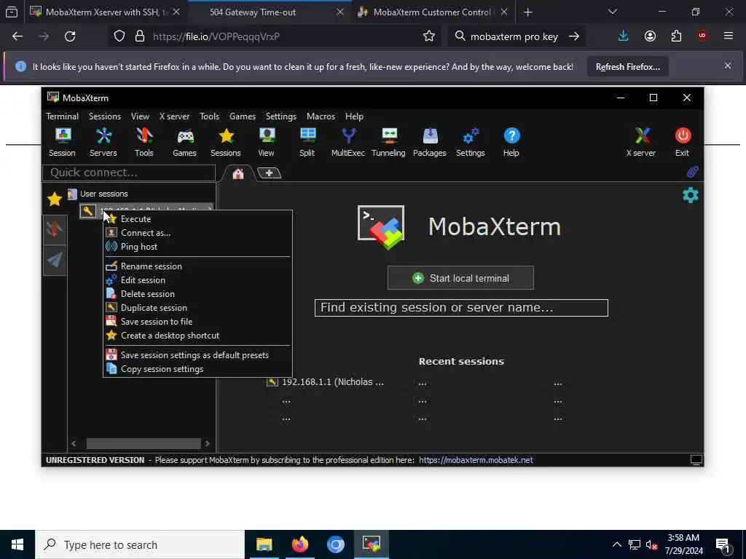The height and width of the screenshot is (559, 746).
Task: Click the Refresh Firefox... button
Action: (x=627, y=67)
